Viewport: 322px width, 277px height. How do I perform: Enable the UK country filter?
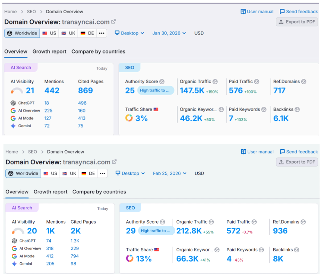pos(68,33)
